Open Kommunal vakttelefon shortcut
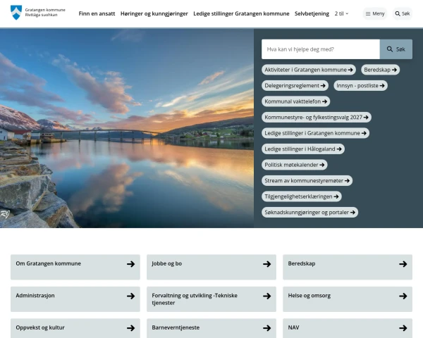The image size is (423, 338). point(295,101)
